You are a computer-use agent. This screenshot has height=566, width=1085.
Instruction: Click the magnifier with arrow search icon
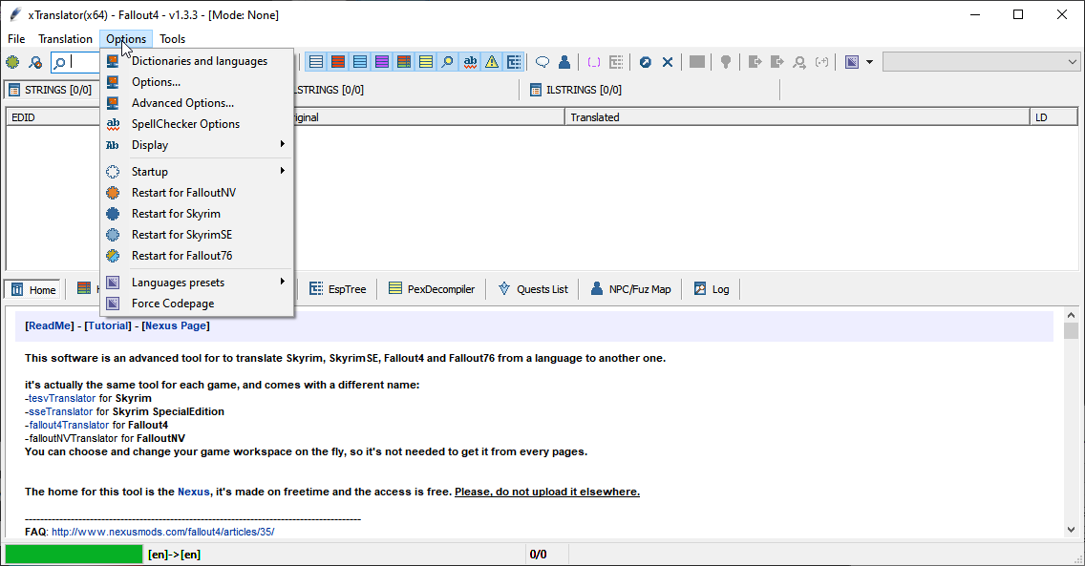[x=799, y=62]
